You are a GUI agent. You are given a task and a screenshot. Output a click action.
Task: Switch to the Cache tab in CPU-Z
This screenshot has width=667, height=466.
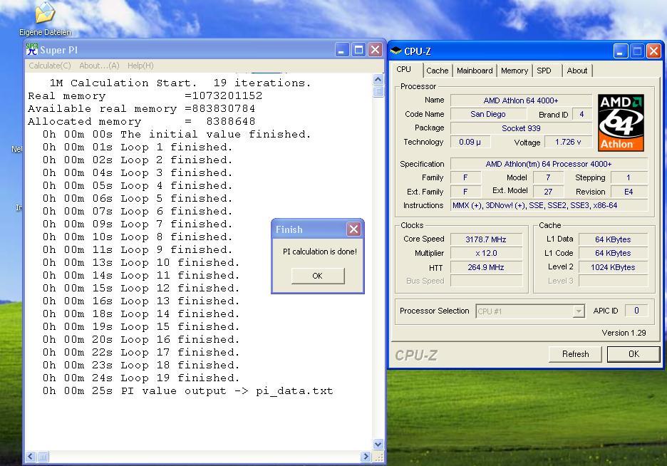click(x=438, y=71)
